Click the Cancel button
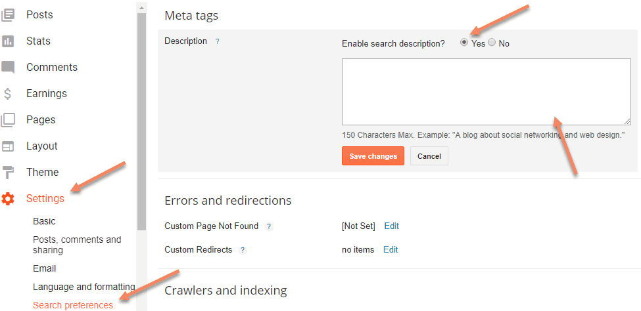 click(x=429, y=156)
